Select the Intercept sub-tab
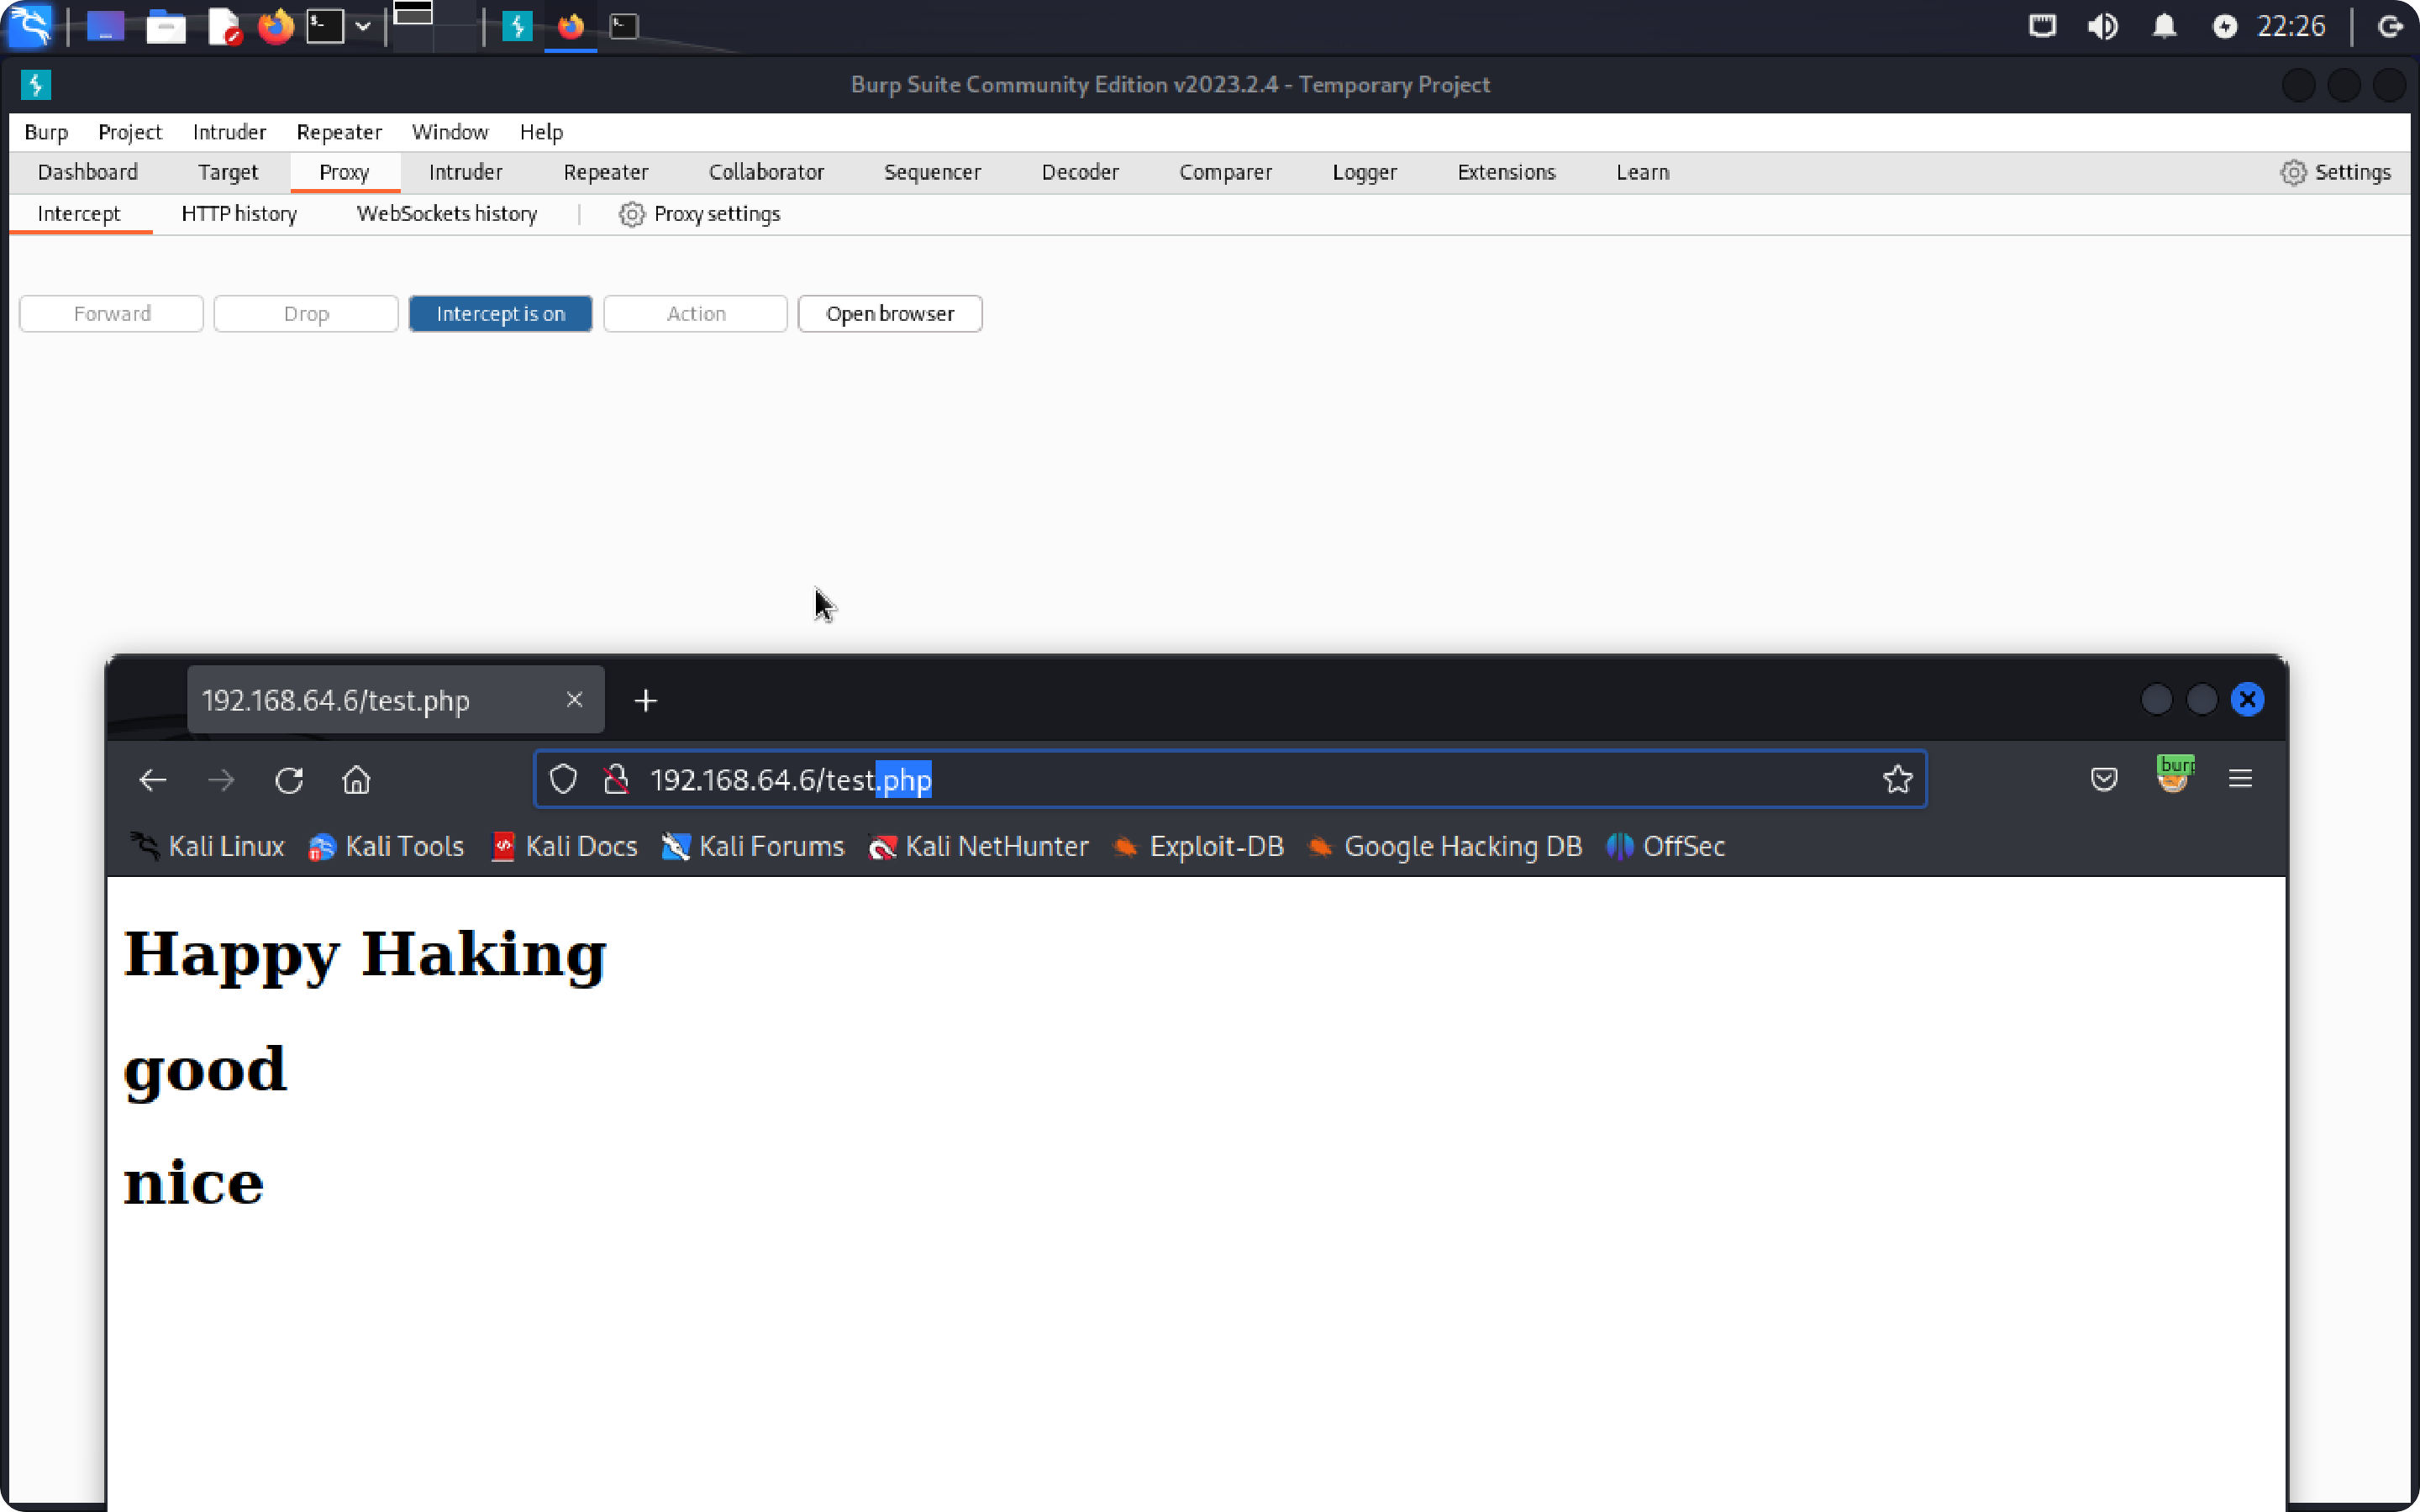2420x1512 pixels. click(x=78, y=214)
